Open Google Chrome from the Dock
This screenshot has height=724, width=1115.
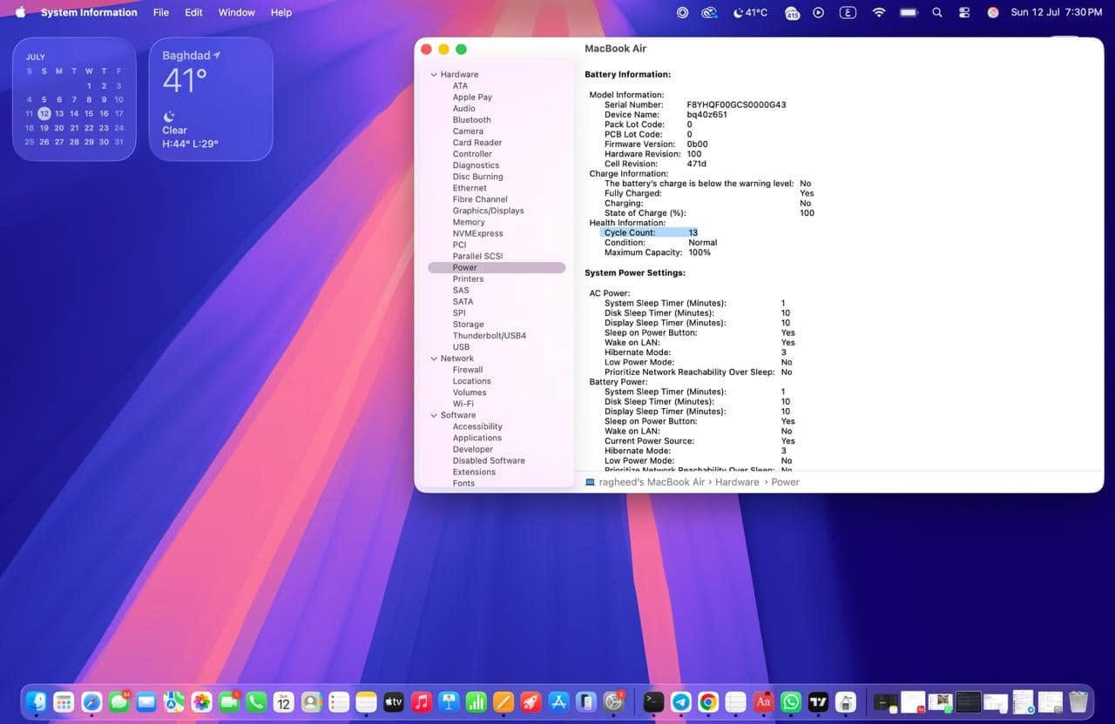pos(708,701)
